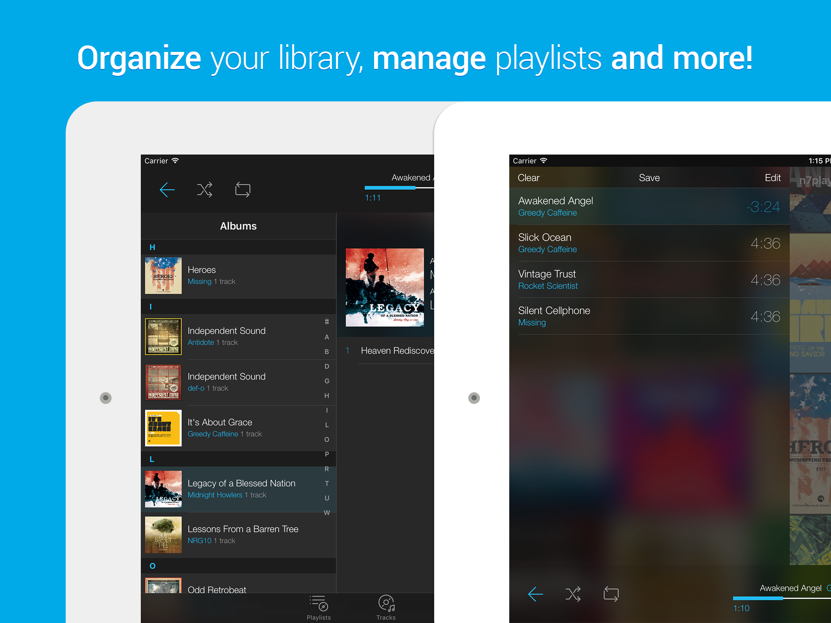Click the repeat icon in queue screen
831x623 pixels.
coord(611,594)
